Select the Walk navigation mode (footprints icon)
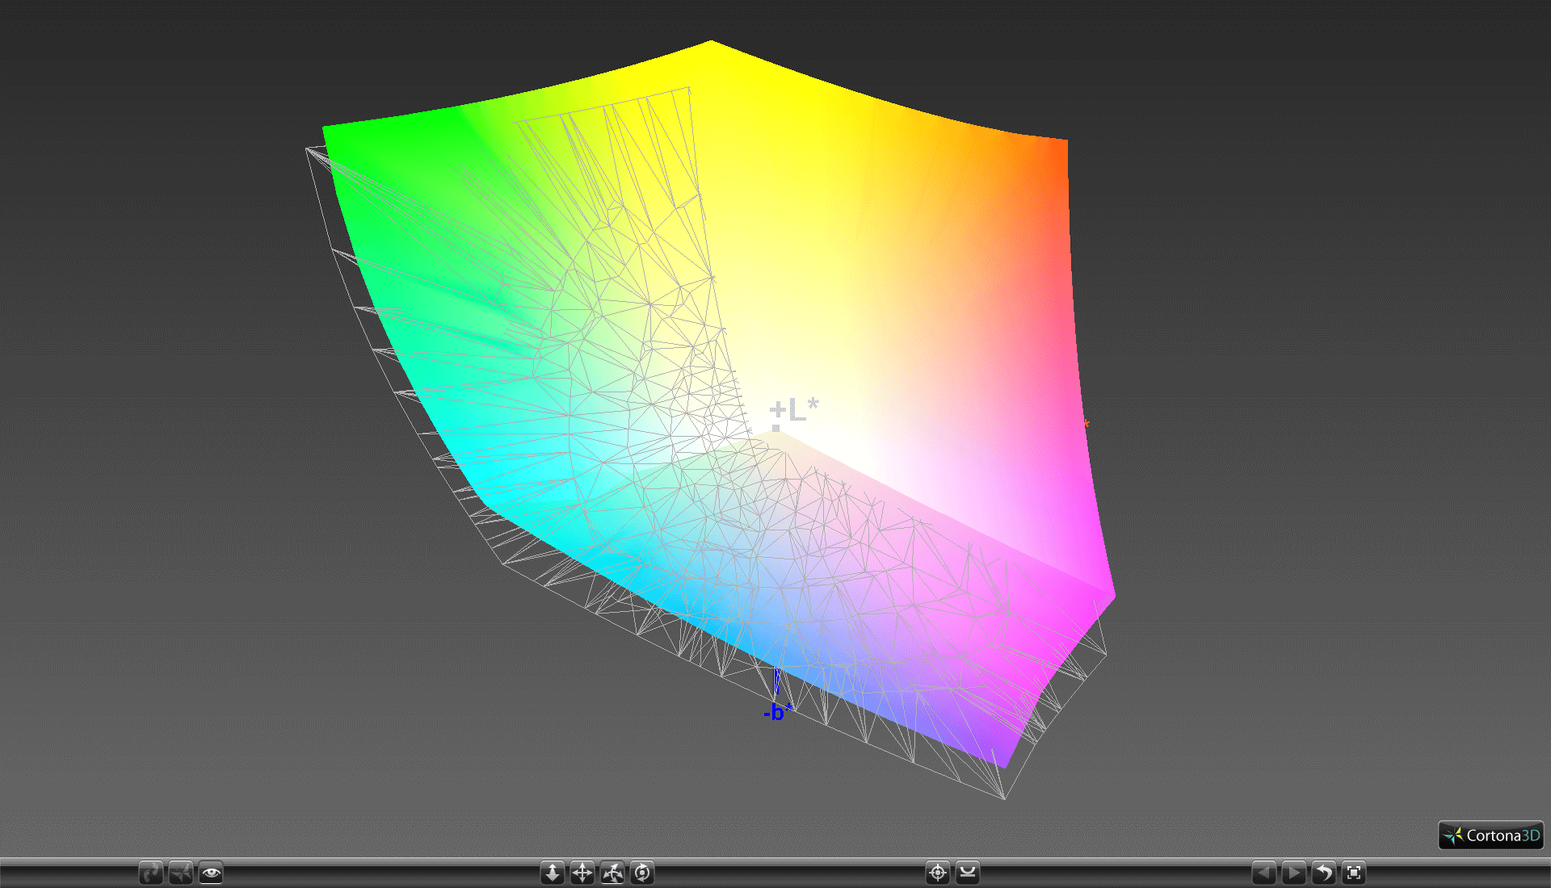Screen dimensions: 1551x888 click(151, 873)
